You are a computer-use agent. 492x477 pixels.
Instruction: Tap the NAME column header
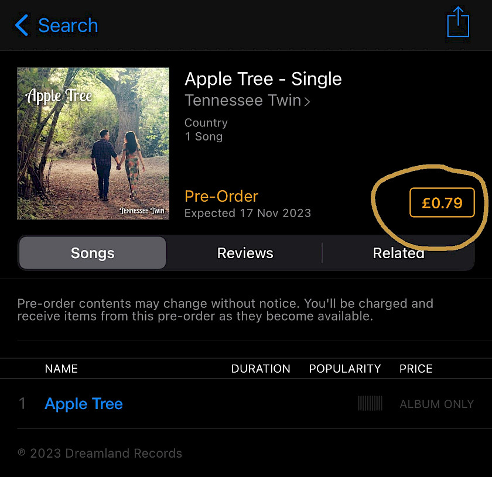61,369
